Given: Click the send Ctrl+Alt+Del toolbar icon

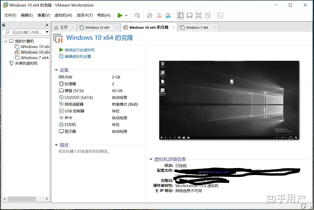Looking at the screenshot, I should (137, 16).
